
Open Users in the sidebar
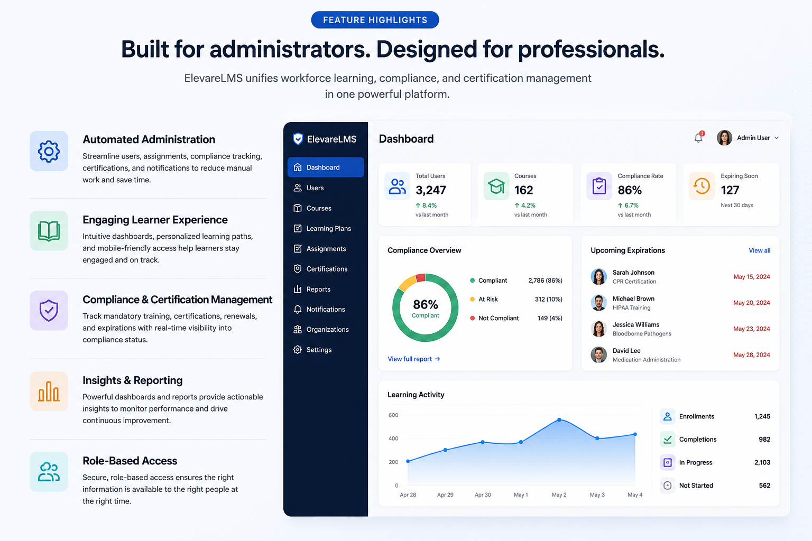pos(326,188)
